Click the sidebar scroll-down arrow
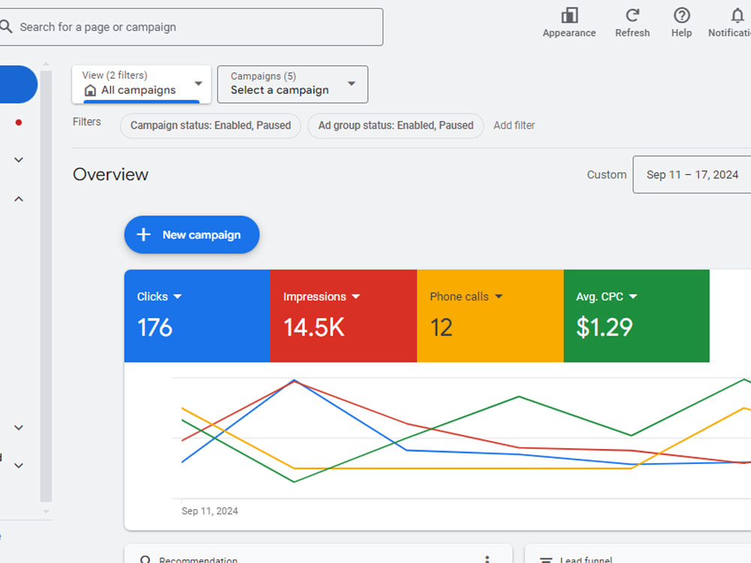This screenshot has height=563, width=751. (46, 511)
